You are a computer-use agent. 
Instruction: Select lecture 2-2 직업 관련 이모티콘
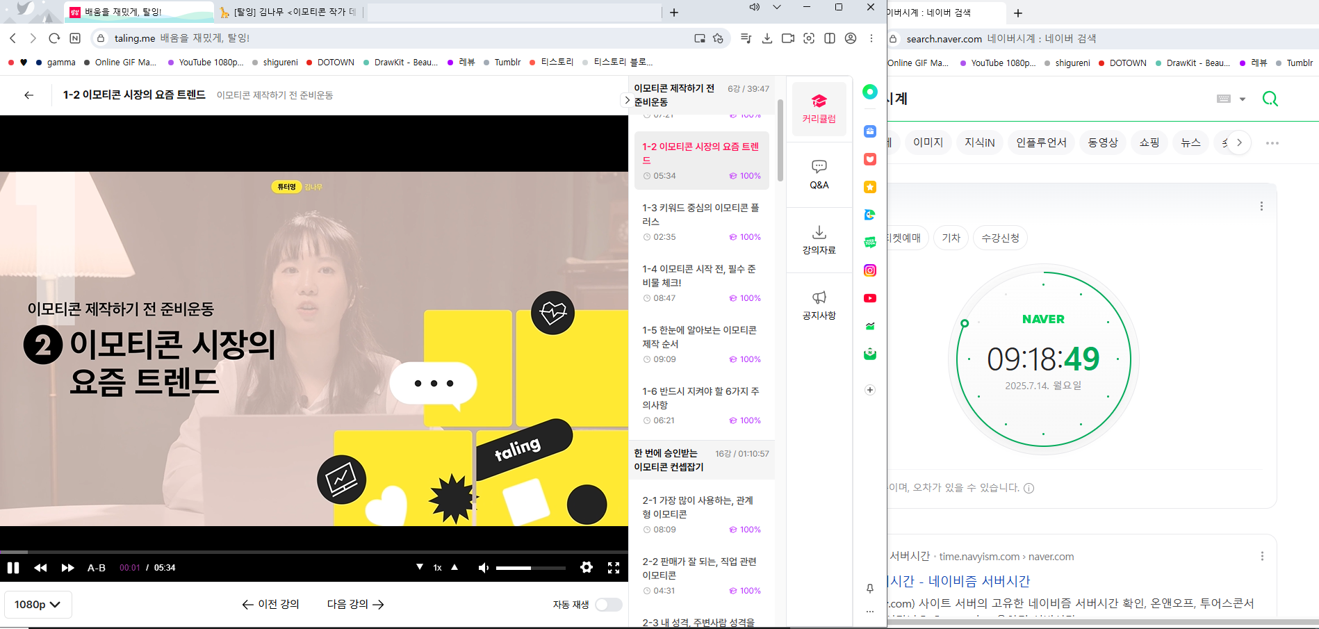pyautogui.click(x=702, y=575)
